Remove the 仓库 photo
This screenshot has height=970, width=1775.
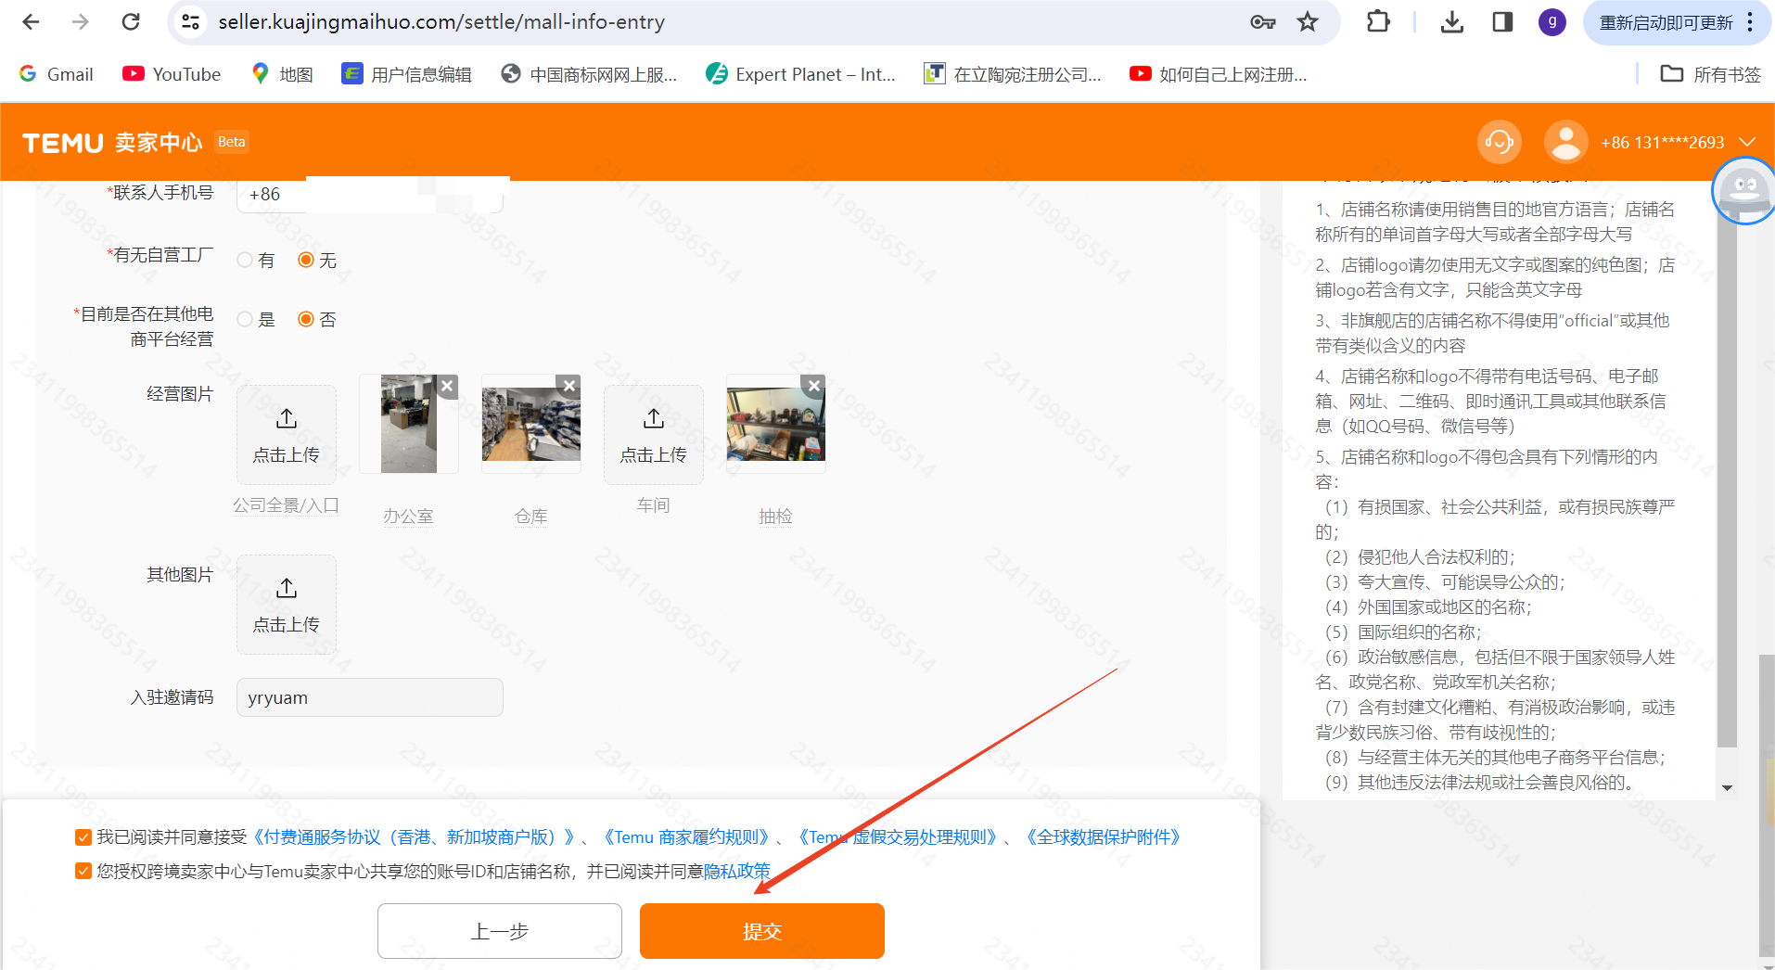(569, 386)
